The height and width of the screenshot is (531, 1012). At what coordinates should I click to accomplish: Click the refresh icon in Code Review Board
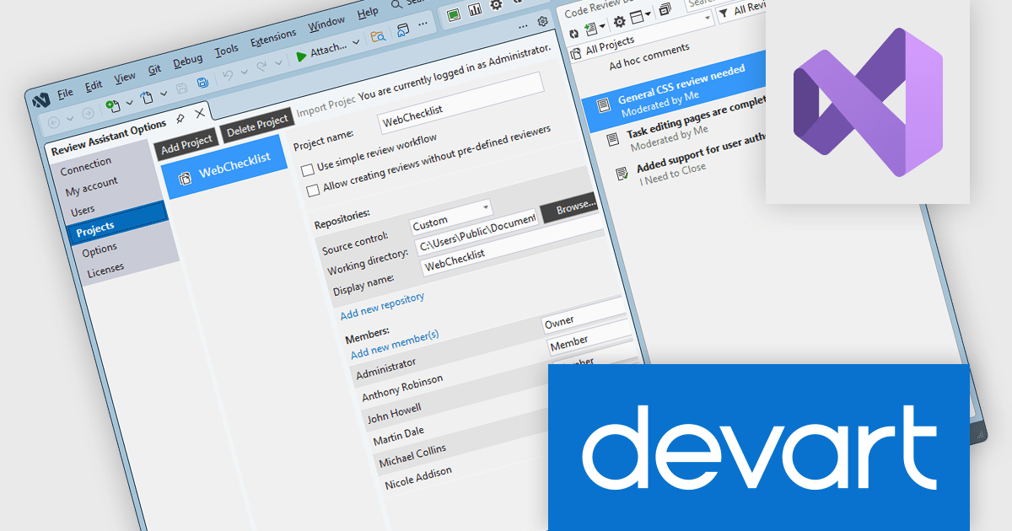point(574,34)
